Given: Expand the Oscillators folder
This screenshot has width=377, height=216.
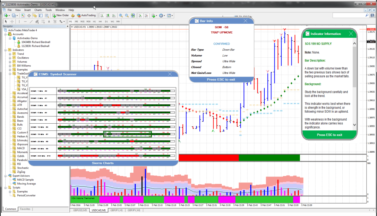Looking at the screenshot, I should 10,58.
